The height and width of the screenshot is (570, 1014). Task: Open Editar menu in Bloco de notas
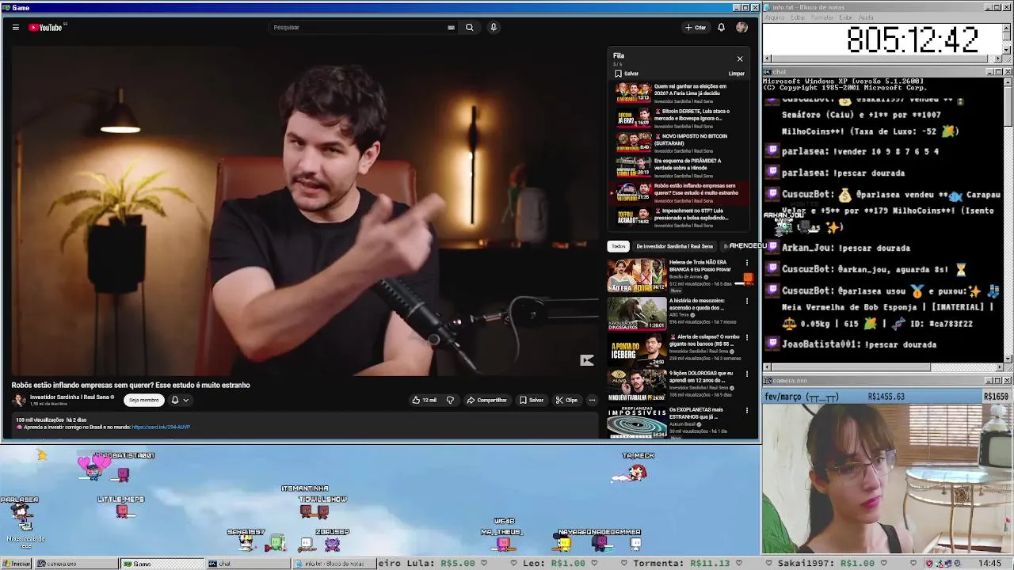click(797, 17)
